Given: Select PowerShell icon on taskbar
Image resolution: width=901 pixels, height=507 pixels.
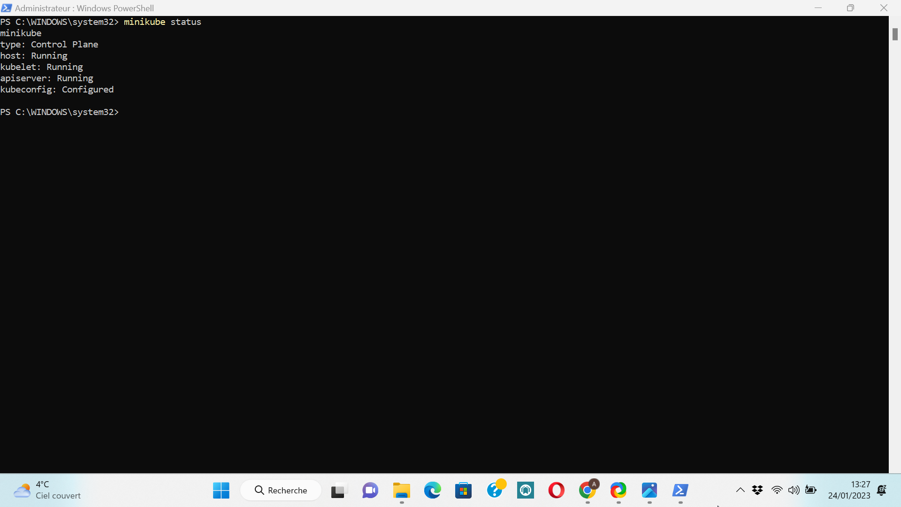Looking at the screenshot, I should click(x=680, y=490).
